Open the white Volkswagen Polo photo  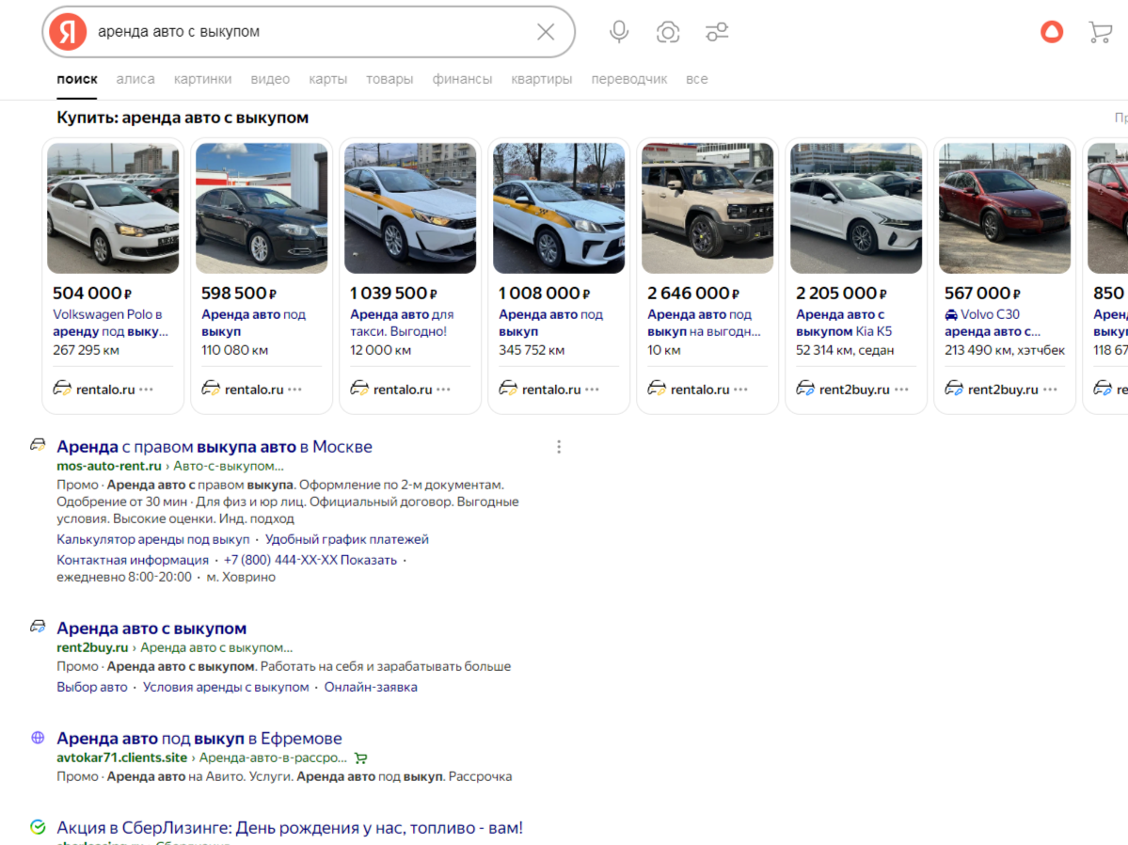pos(113,208)
